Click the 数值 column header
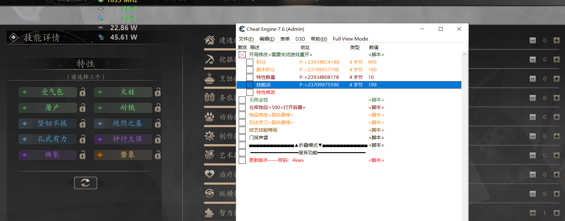 tap(374, 47)
